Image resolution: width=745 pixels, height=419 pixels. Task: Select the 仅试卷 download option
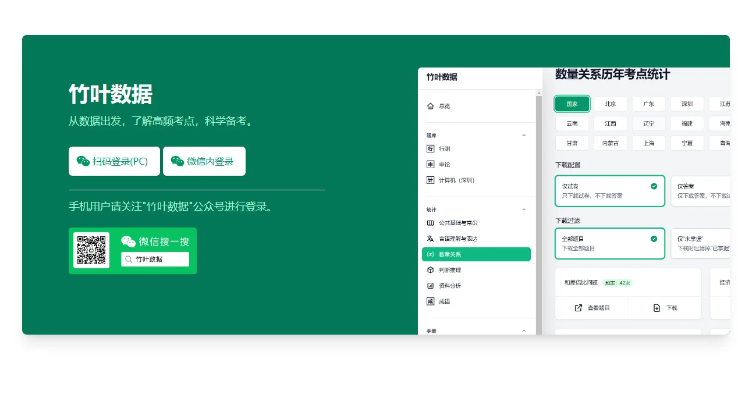click(609, 190)
